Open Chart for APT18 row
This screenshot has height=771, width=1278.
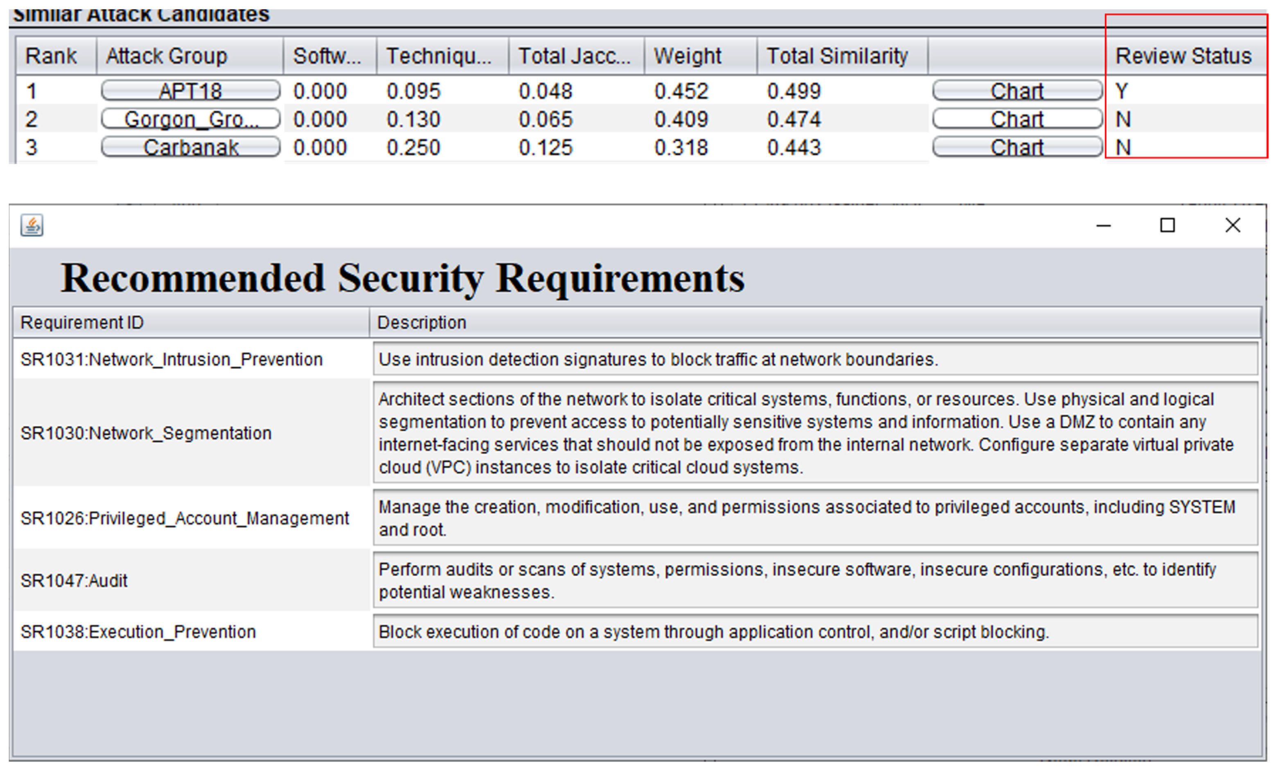click(1017, 91)
